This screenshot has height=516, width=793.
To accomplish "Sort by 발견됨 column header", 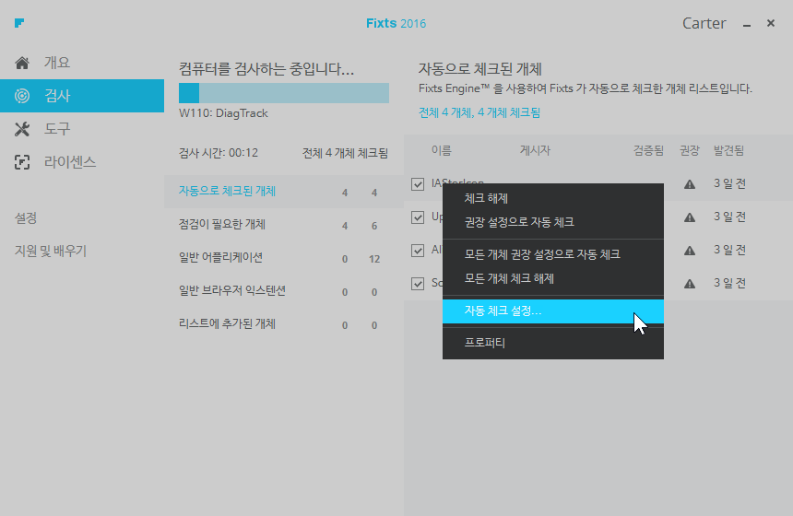I will 728,150.
